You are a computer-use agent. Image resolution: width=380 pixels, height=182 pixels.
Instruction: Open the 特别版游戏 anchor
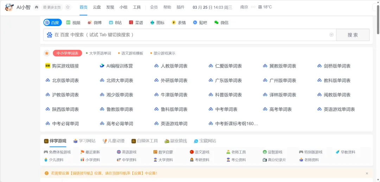coord(311,152)
